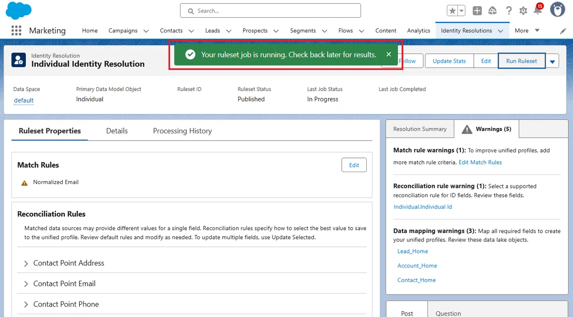Open the More navigation menu

527,31
